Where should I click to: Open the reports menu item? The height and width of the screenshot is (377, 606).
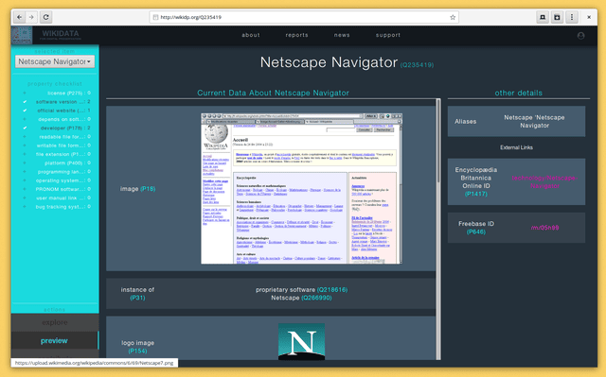click(296, 35)
